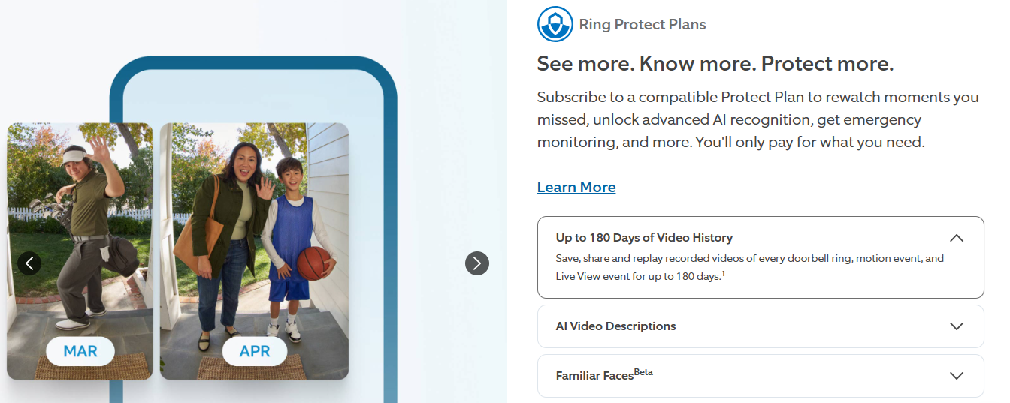Click the footnote 1 superscript marker

coord(723,274)
